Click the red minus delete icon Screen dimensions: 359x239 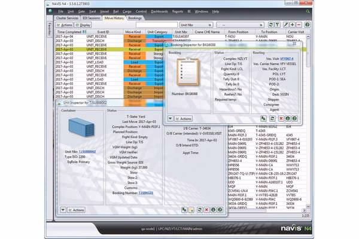[299, 24]
